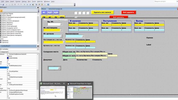The image size is (178, 100).
Task: Open Properties Window via its toolbar icon
Action: click(39, 4)
